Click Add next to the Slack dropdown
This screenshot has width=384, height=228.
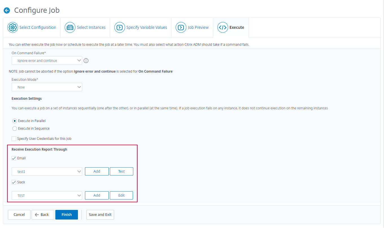point(97,196)
